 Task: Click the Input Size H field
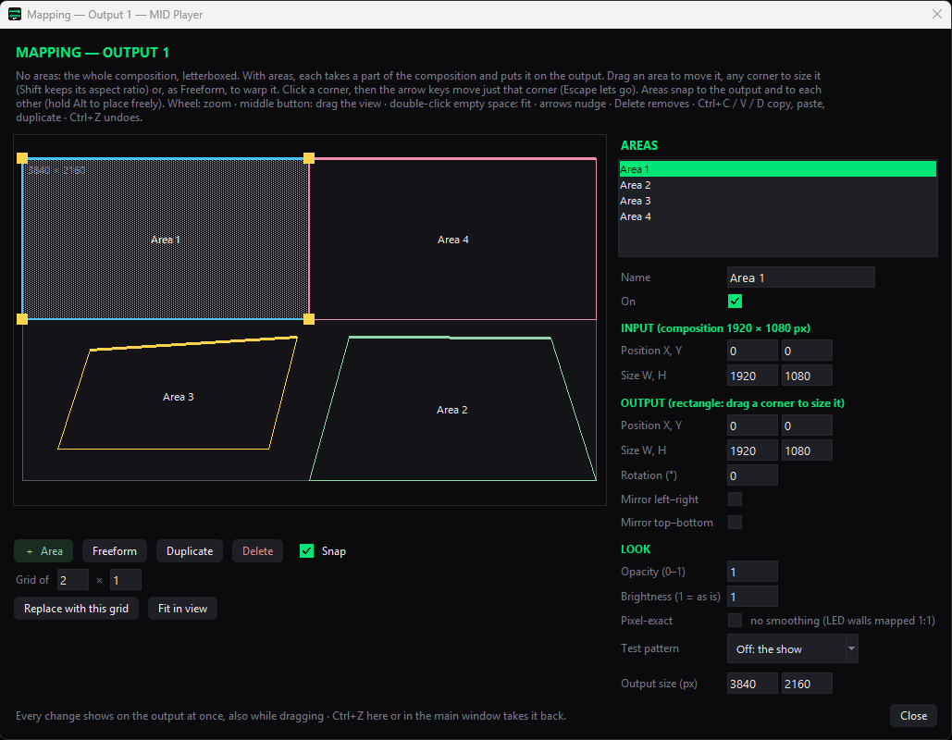coord(807,376)
